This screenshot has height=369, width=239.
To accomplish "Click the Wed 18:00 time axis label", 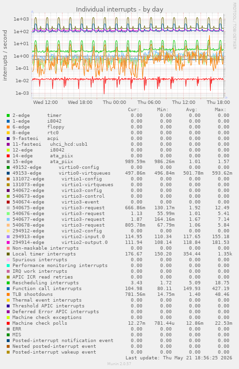I will click(80, 102).
